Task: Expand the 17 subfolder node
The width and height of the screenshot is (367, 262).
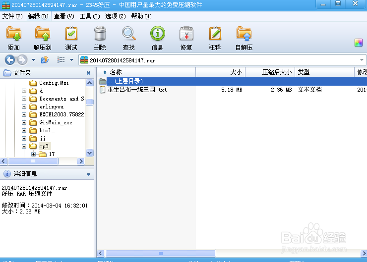Action: (33, 154)
